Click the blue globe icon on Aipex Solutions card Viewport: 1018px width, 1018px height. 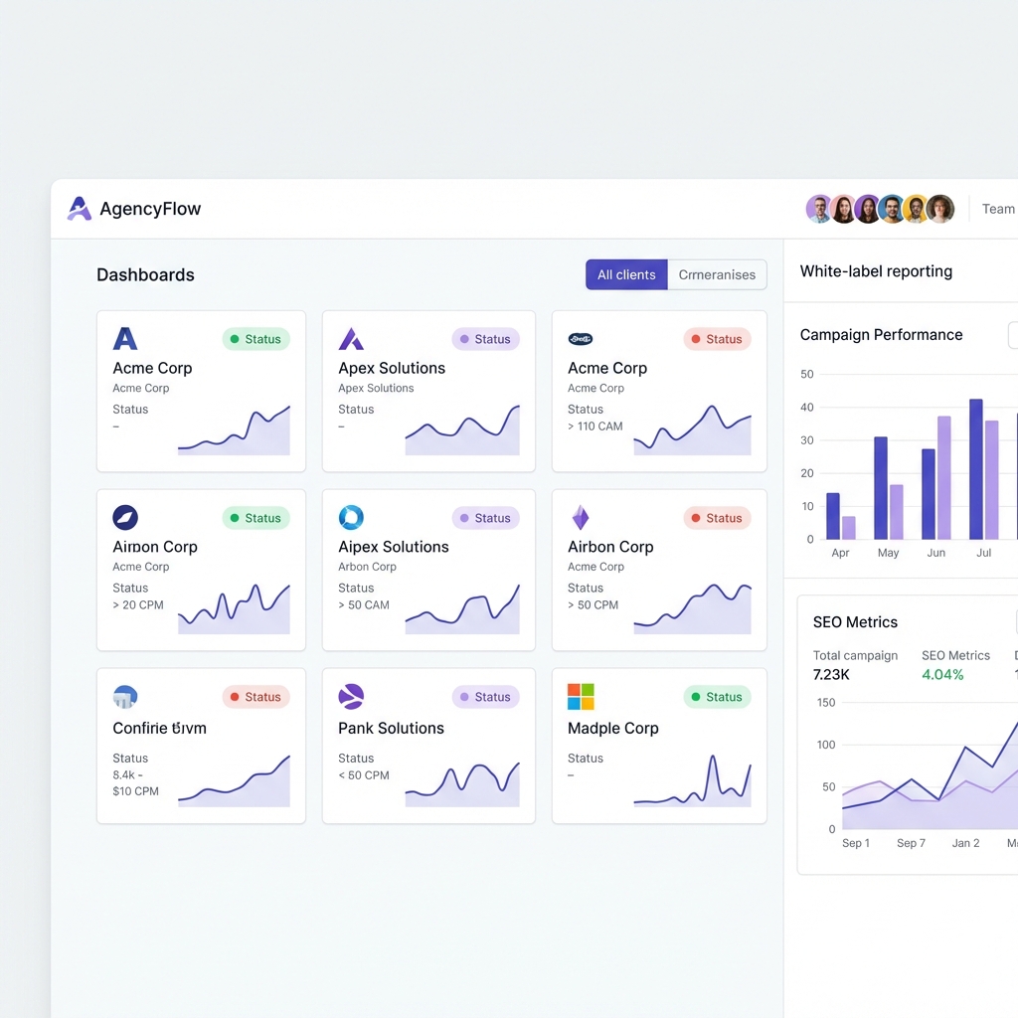pyautogui.click(x=352, y=517)
